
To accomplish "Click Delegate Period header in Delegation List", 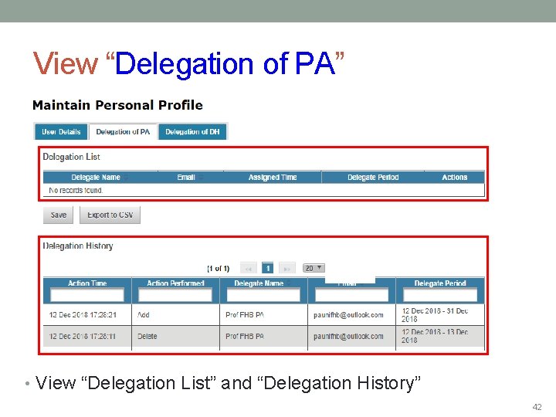I will coord(373,177).
